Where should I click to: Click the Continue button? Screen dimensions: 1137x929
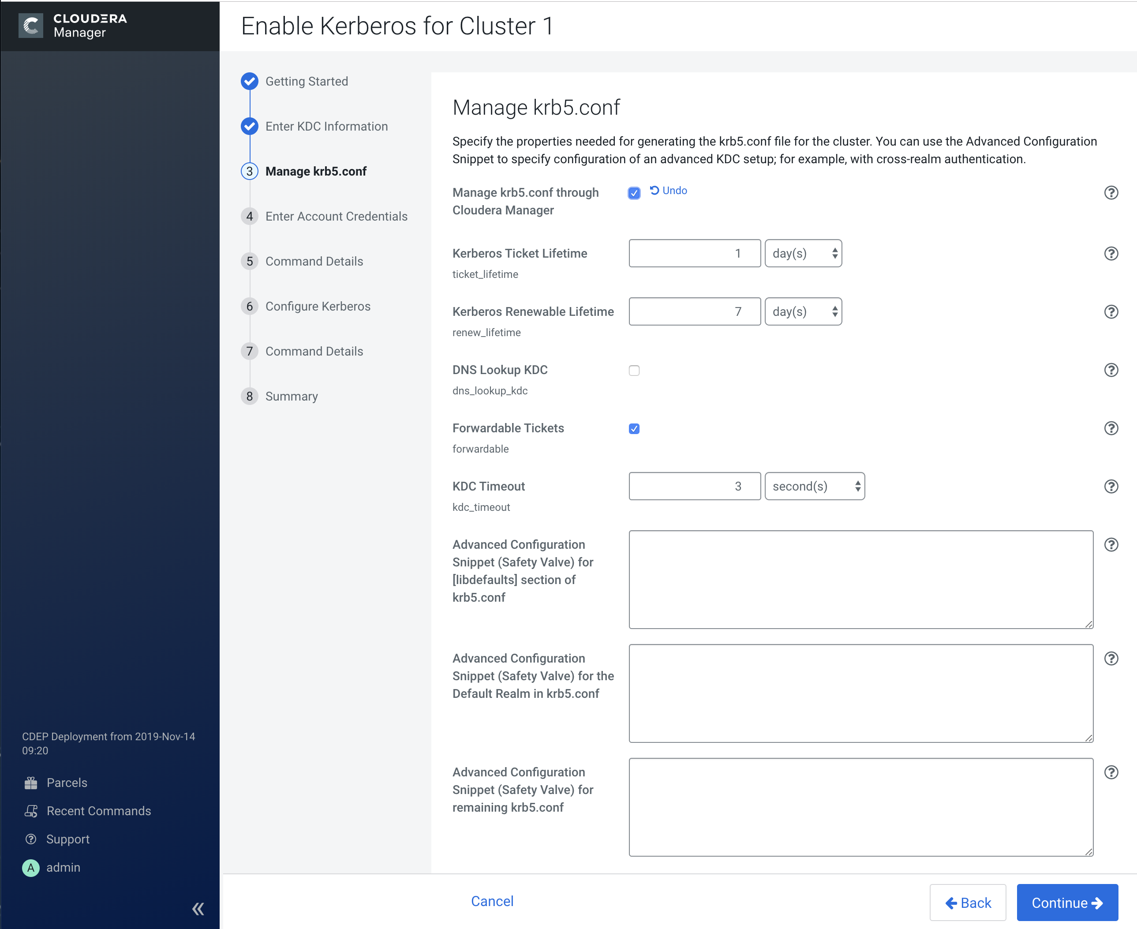click(x=1067, y=903)
